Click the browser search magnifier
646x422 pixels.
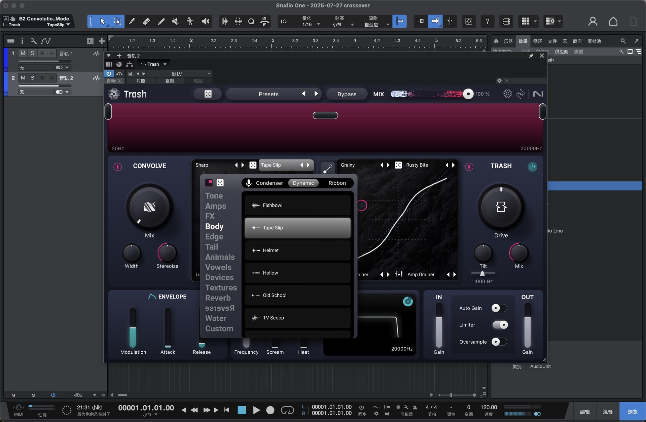(623, 41)
